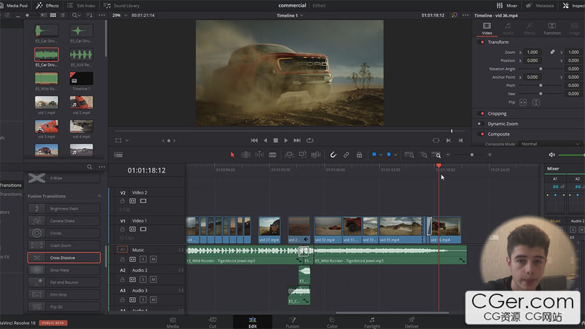Select the Crash Zoom transition
Screen dimensions: 585x329
click(x=64, y=245)
